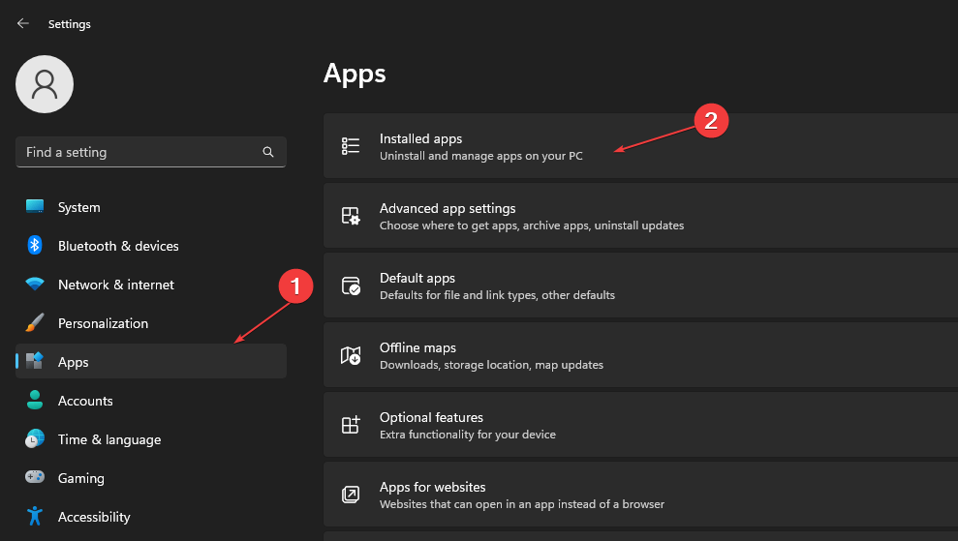Click the Gaming controller icon
The width and height of the screenshot is (958, 541).
pos(35,477)
